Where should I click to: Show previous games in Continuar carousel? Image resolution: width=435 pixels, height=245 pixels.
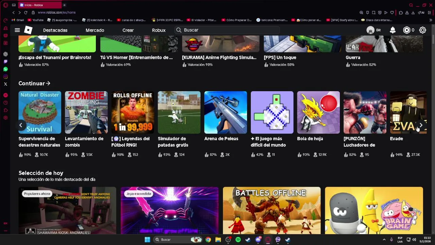click(x=21, y=125)
